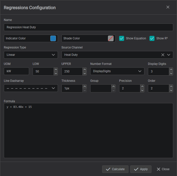Clear the Heat Duty source channel selection
177x176 pixels.
click(x=163, y=55)
